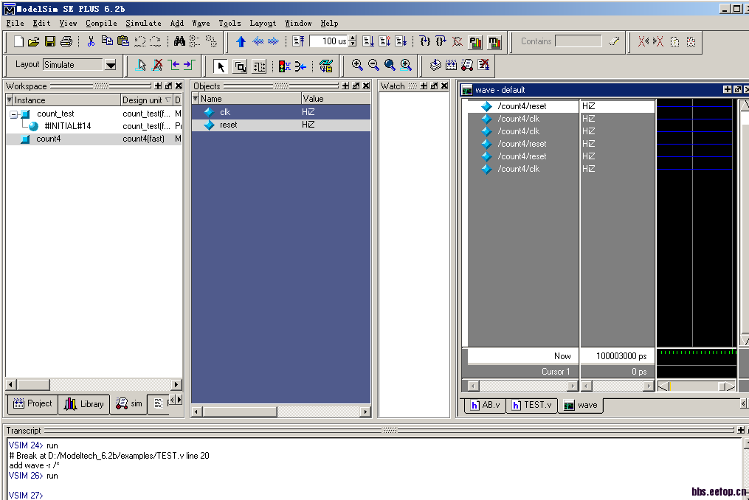Go up one level with blue up arrow

click(241, 41)
